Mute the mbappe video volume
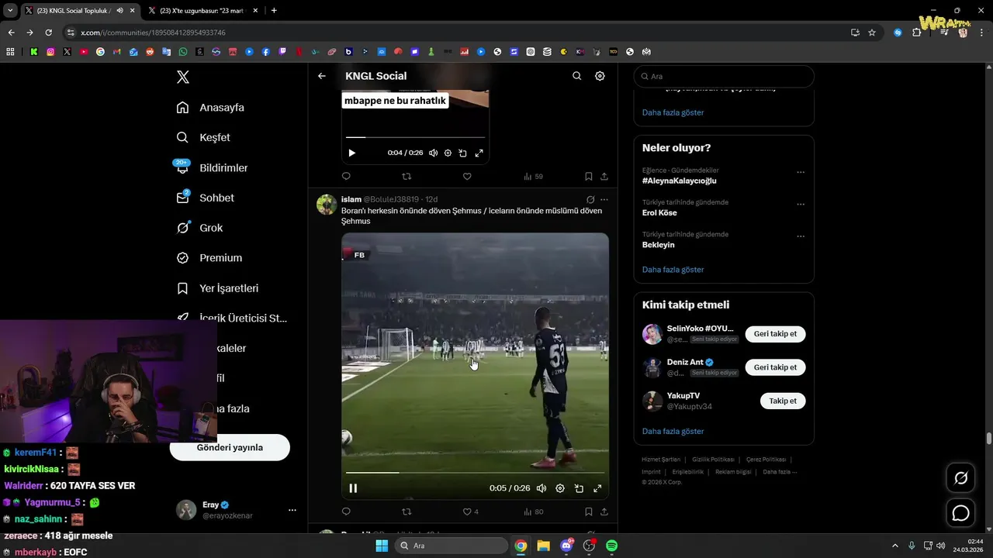 (433, 153)
